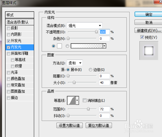
Task: Click the 抖动 jitter value field
Action: click(104, 116)
